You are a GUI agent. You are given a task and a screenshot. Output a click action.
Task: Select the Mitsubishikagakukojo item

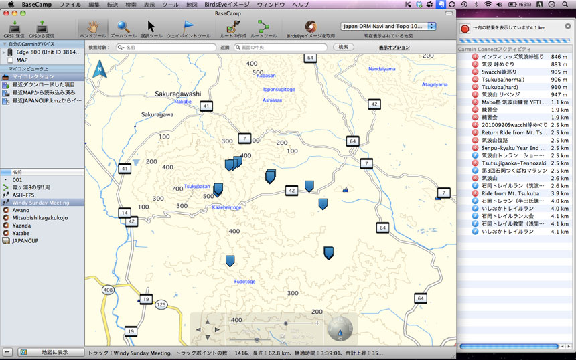42,218
